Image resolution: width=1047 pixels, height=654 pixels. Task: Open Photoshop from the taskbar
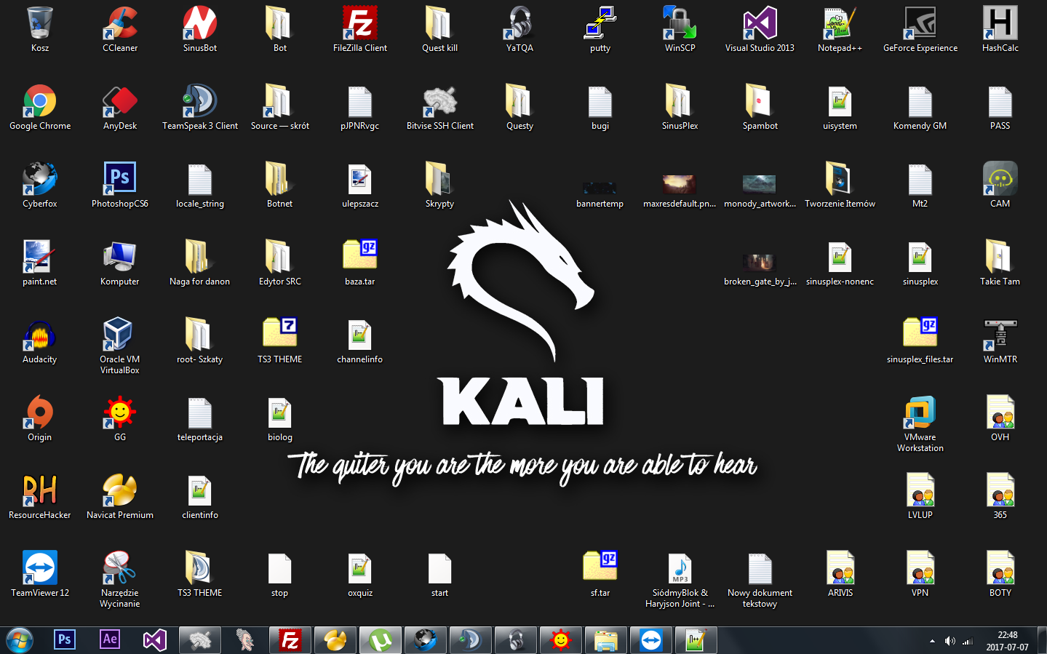click(65, 640)
